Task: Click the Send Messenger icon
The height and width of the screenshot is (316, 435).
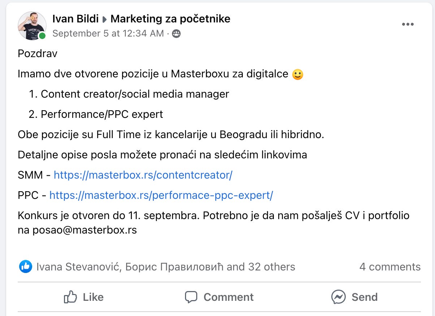Action: click(338, 297)
